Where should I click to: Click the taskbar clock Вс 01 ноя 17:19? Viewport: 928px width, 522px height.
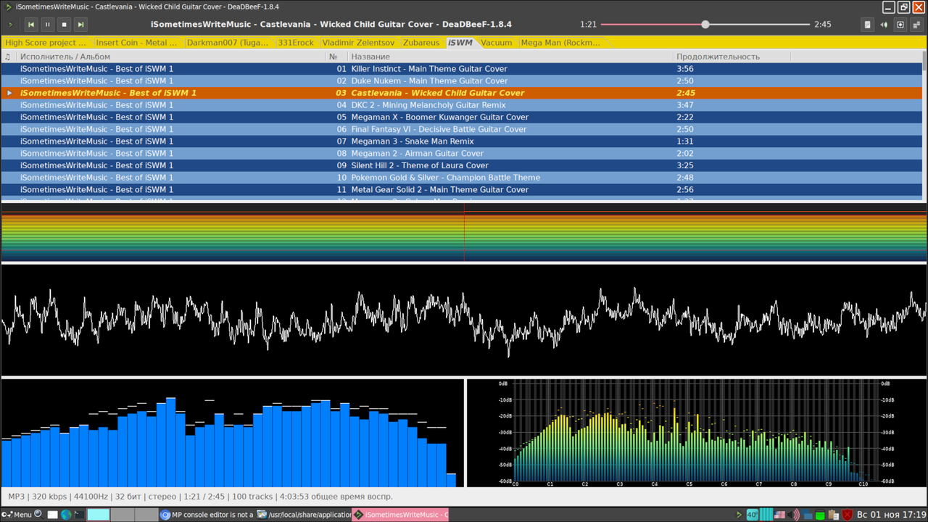(x=891, y=515)
